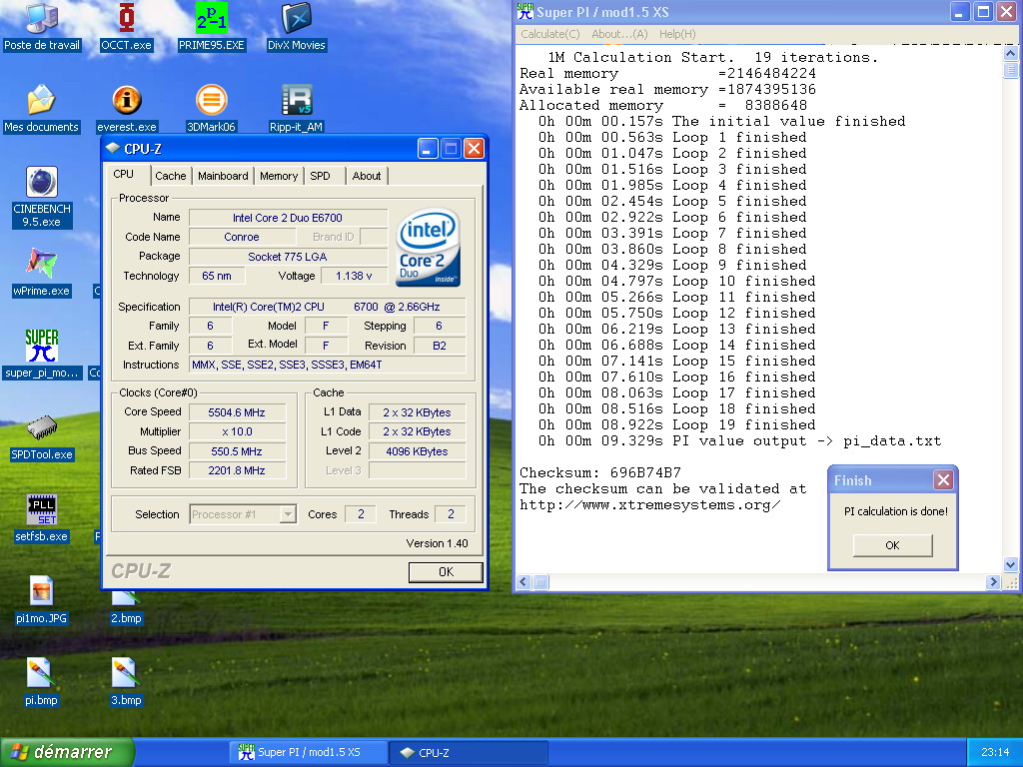Click the system clock showing 23:14
The image size is (1023, 767).
pos(994,752)
